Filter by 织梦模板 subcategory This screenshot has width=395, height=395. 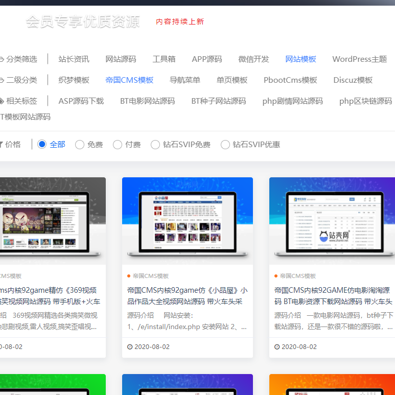(74, 80)
